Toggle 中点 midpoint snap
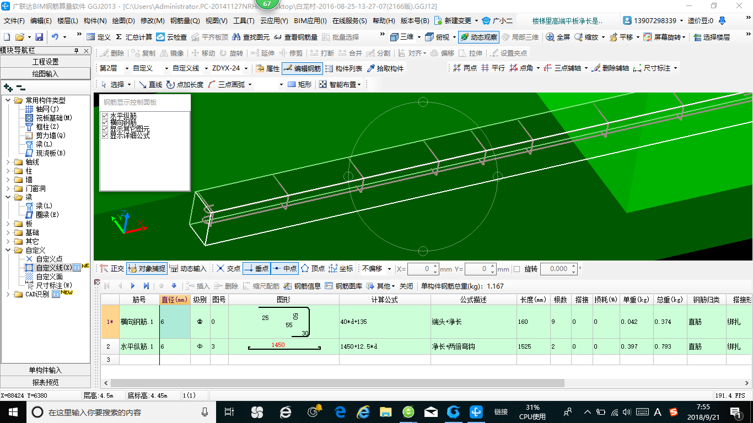Screen dimensions: 753x423 [284, 269]
